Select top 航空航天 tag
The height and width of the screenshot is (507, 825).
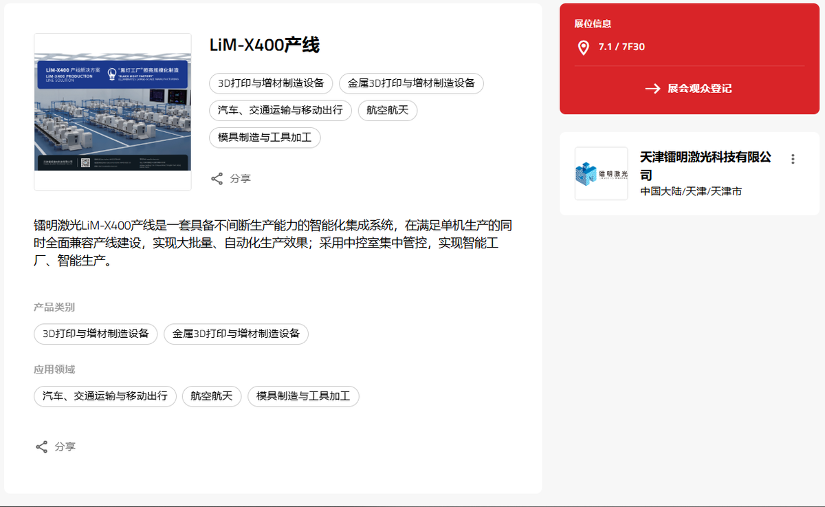pyautogui.click(x=388, y=110)
